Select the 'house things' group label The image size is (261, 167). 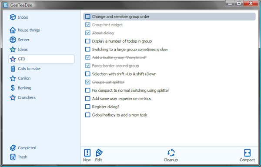tap(29, 30)
